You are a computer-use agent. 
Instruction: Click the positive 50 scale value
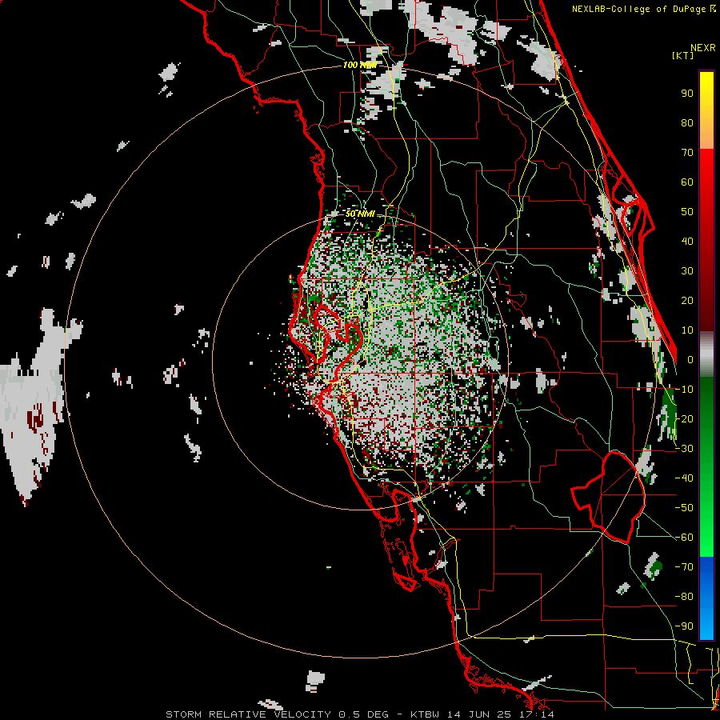tap(687, 212)
